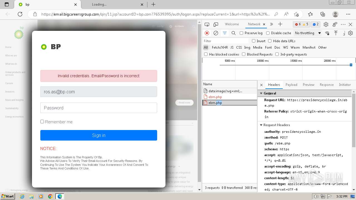The height and width of the screenshot is (200, 356).
Task: Tick the Remember me checkbox
Action: click(42, 121)
